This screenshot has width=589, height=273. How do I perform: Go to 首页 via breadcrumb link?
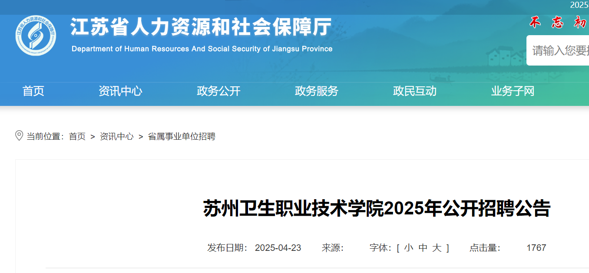click(x=77, y=137)
